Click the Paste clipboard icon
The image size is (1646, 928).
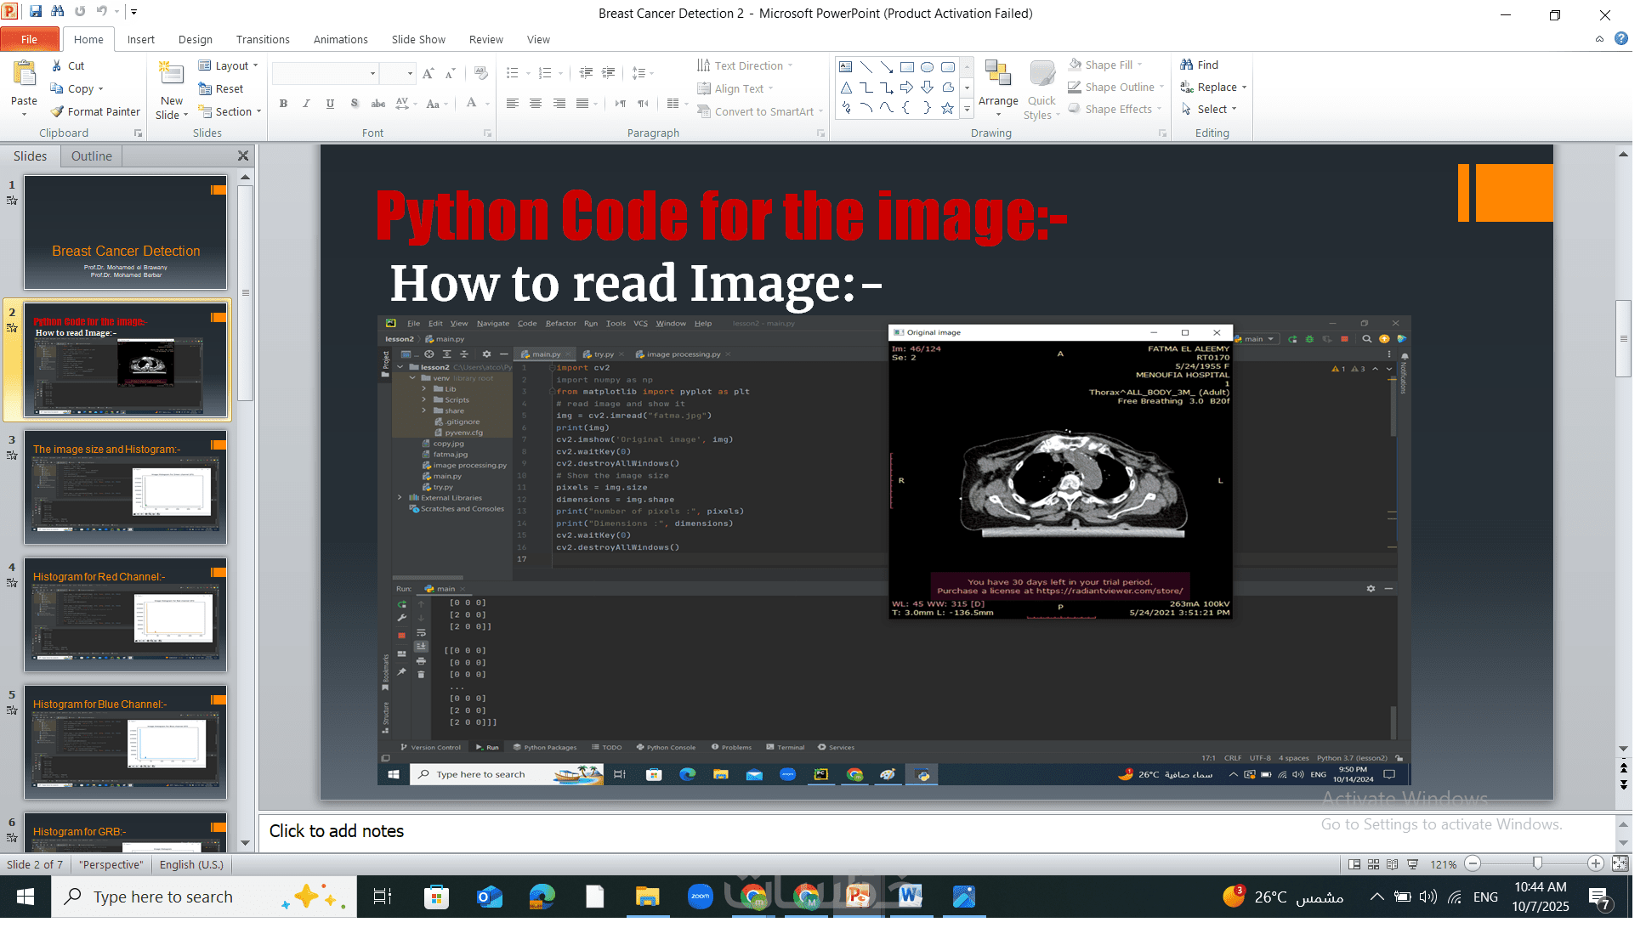tap(24, 75)
